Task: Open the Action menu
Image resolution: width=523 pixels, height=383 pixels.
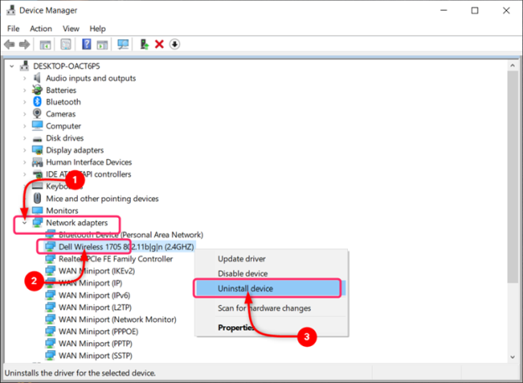Action: pos(40,28)
